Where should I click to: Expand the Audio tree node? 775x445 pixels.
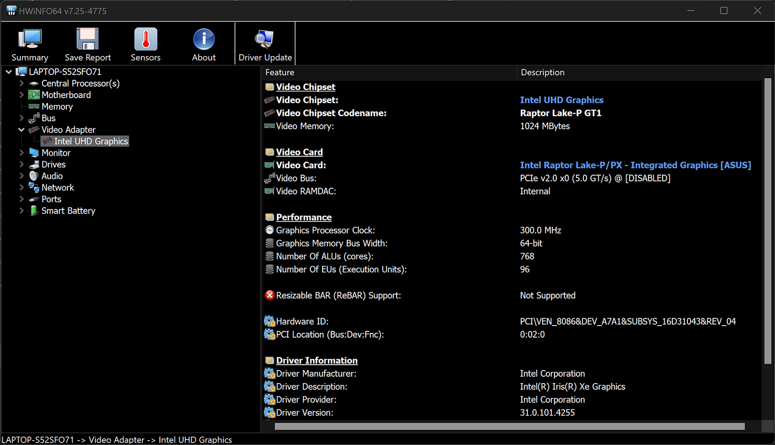(21, 176)
